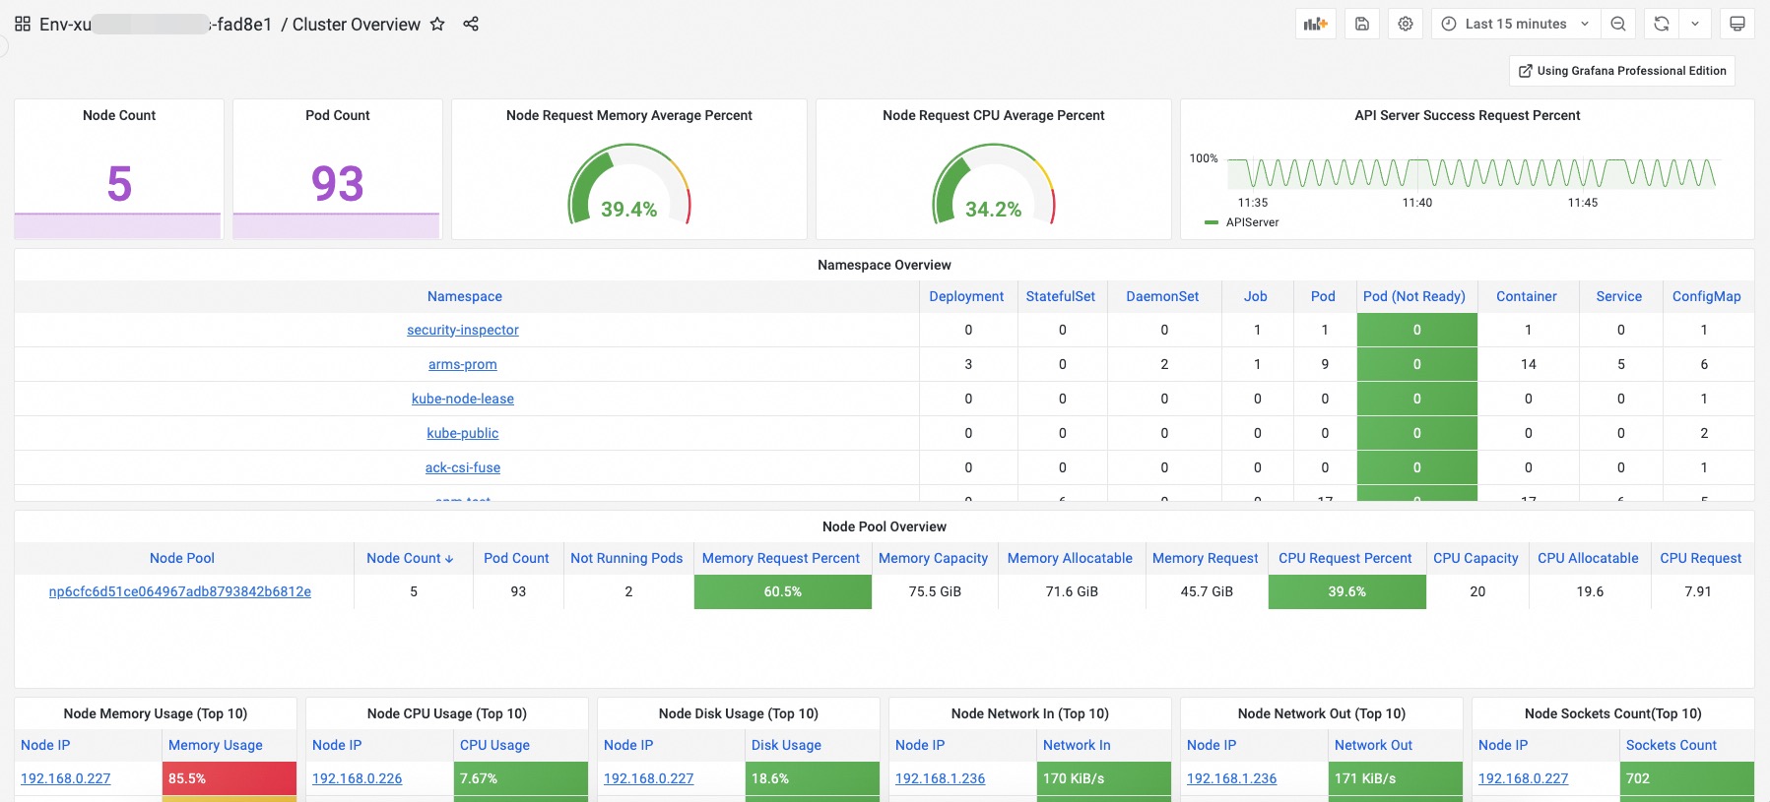Screen dimensions: 1770x802
Task: Save the dashboard with disk icon
Action: (1362, 24)
